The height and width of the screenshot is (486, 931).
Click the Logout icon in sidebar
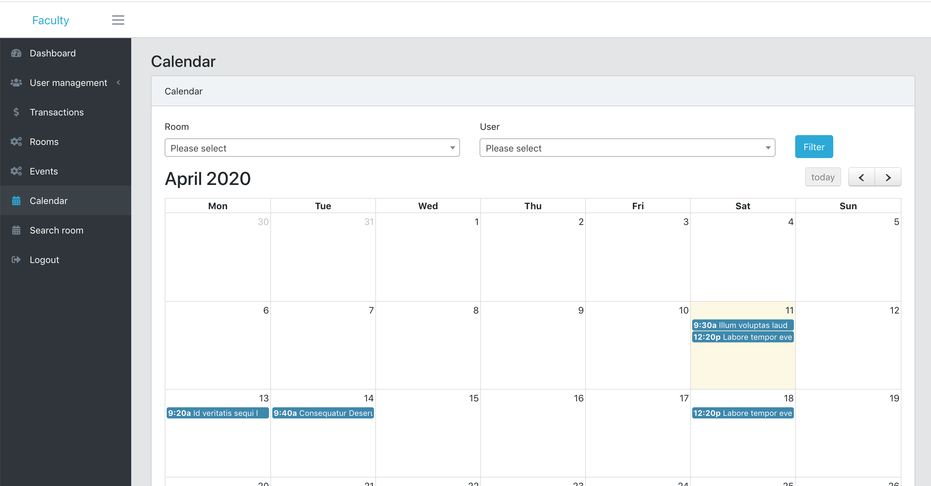pyautogui.click(x=16, y=260)
